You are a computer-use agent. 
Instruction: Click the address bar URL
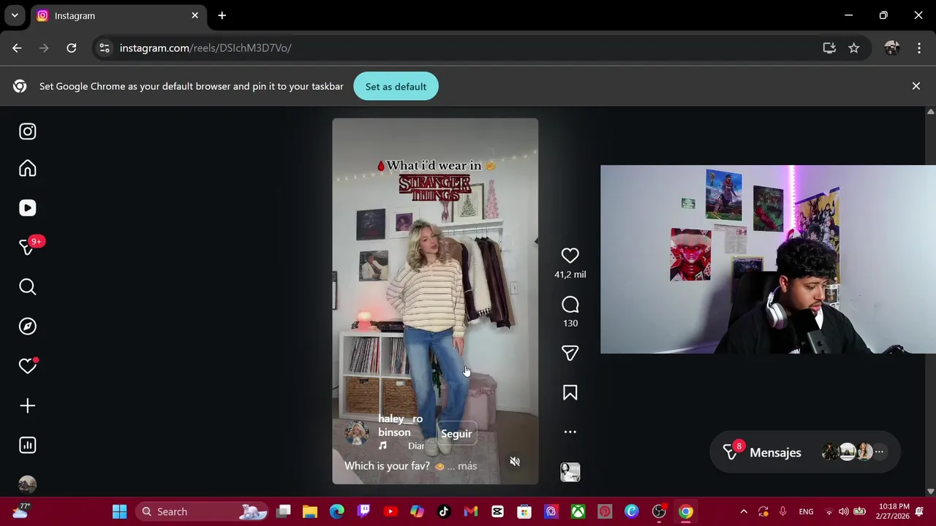pyautogui.click(x=205, y=47)
